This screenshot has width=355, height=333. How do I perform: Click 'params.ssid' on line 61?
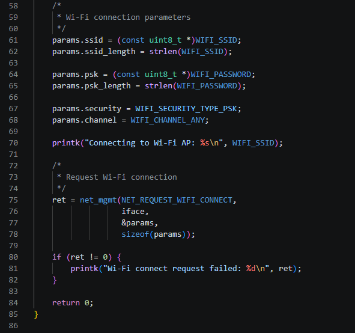click(77, 40)
